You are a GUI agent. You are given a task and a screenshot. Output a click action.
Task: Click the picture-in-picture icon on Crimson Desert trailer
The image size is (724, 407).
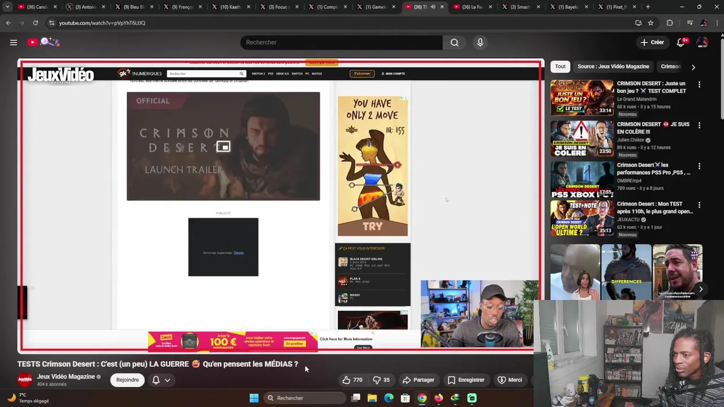[x=223, y=147]
